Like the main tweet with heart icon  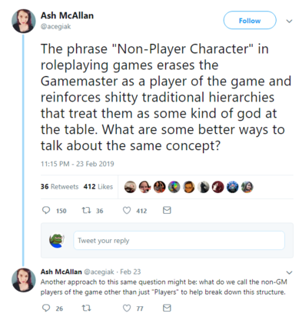(x=127, y=211)
